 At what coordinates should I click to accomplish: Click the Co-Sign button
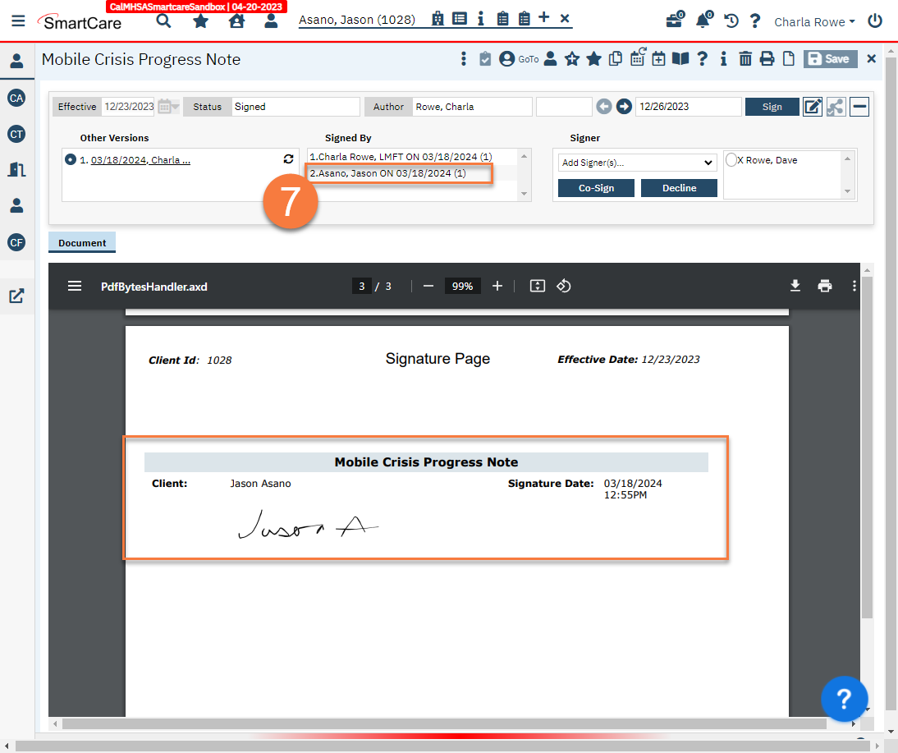click(595, 187)
